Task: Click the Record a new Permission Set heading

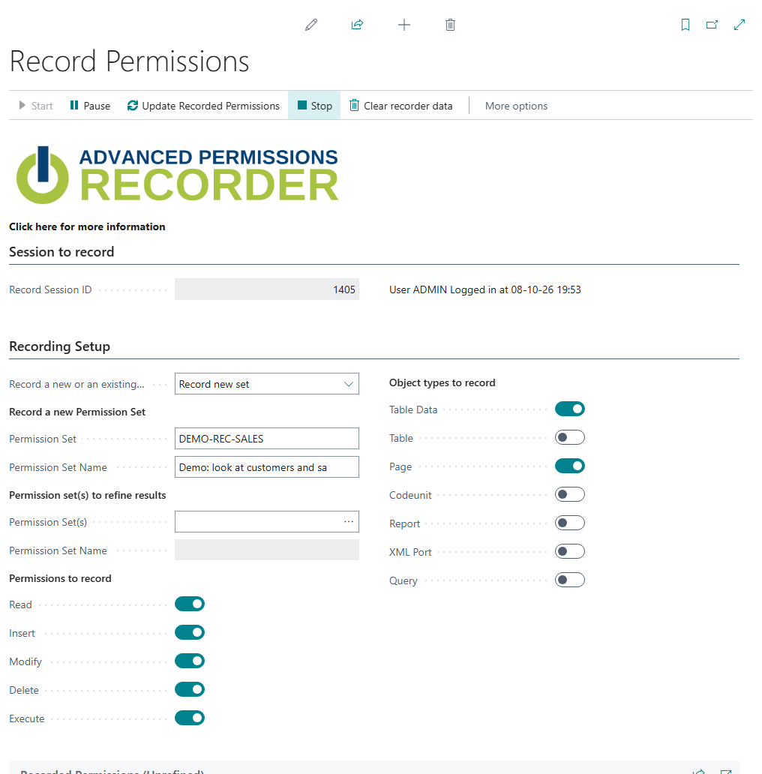Action: pos(77,412)
